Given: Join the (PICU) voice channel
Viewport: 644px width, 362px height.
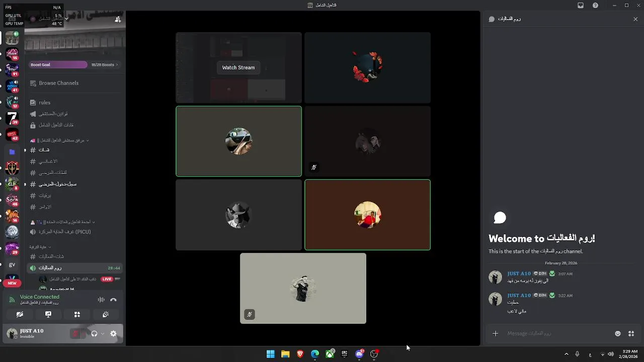Looking at the screenshot, I should click(x=74, y=232).
